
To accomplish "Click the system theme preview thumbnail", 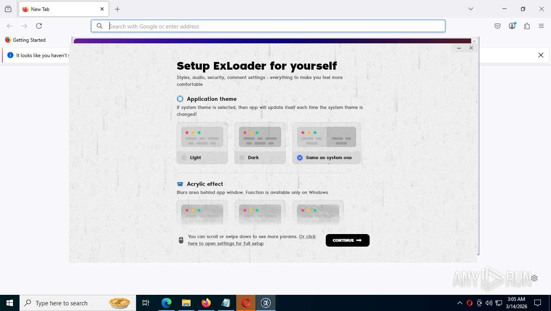I will 327,137.
